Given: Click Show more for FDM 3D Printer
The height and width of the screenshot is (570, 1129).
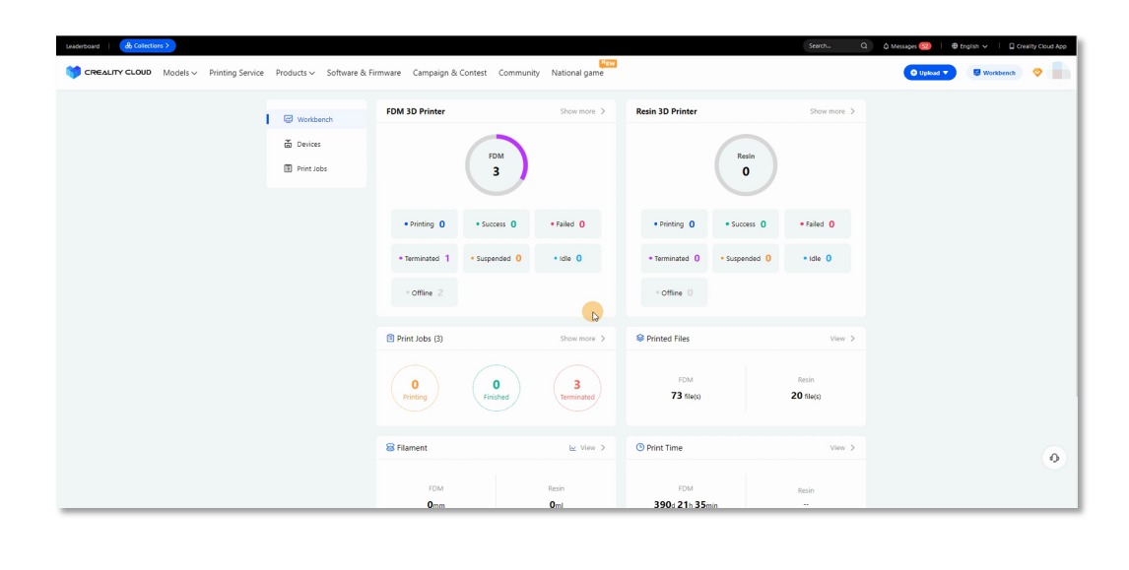Looking at the screenshot, I should point(582,111).
